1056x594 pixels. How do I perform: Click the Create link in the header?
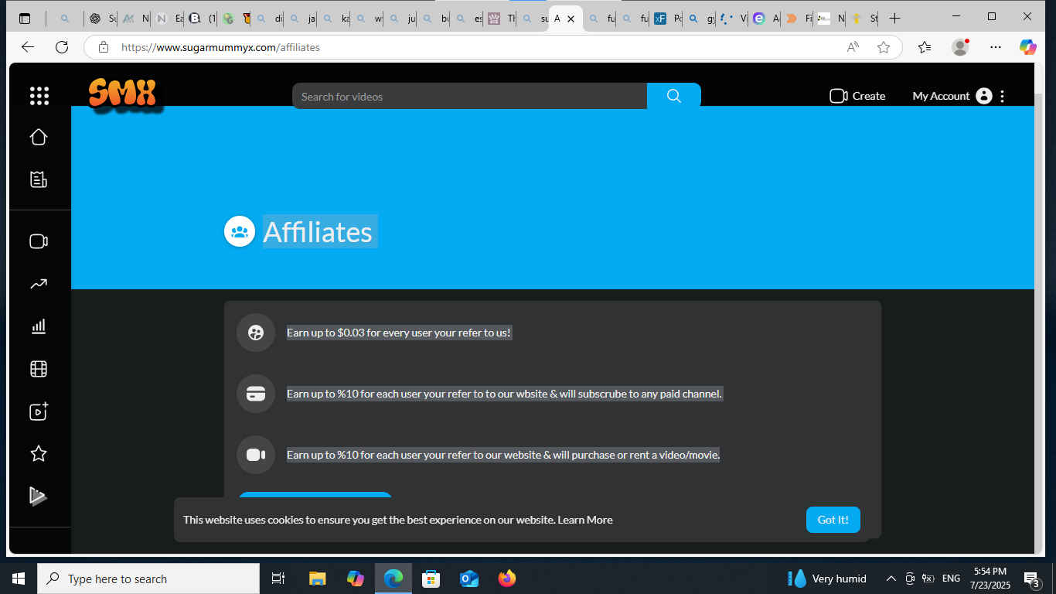869,96
